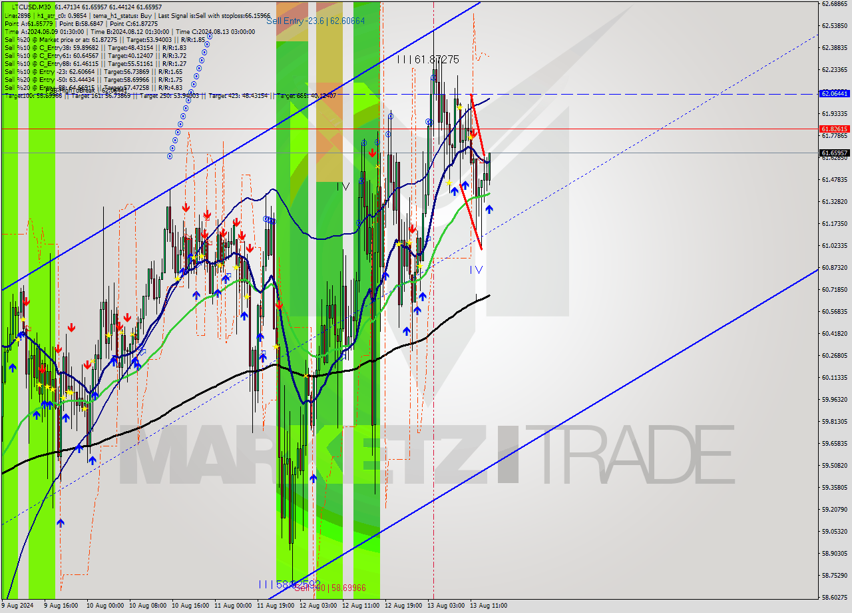
Task: Click the '12 Aug 03:00' time axis label
Action: point(318,606)
